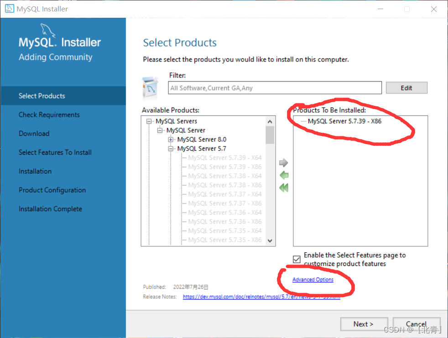This screenshot has width=448, height=338.
Task: Select MySQL Server 5.7.39 - X86 to be installed
Action: (344, 121)
